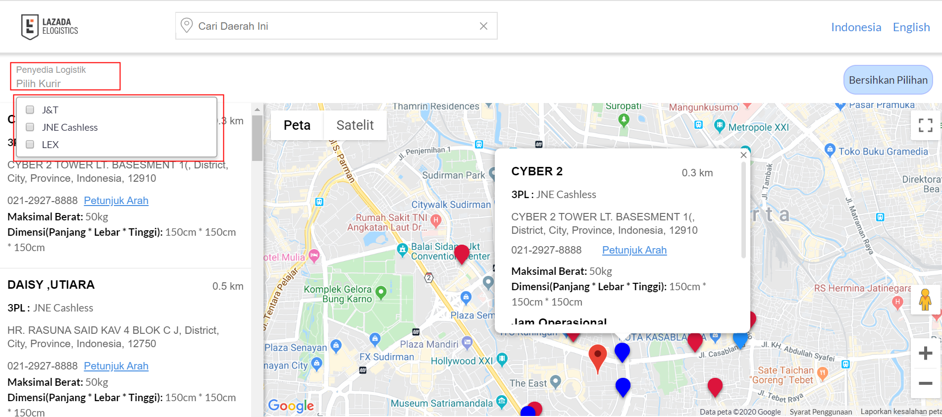The height and width of the screenshot is (417, 942).
Task: Check the LEX courier checkbox
Action: [30, 144]
